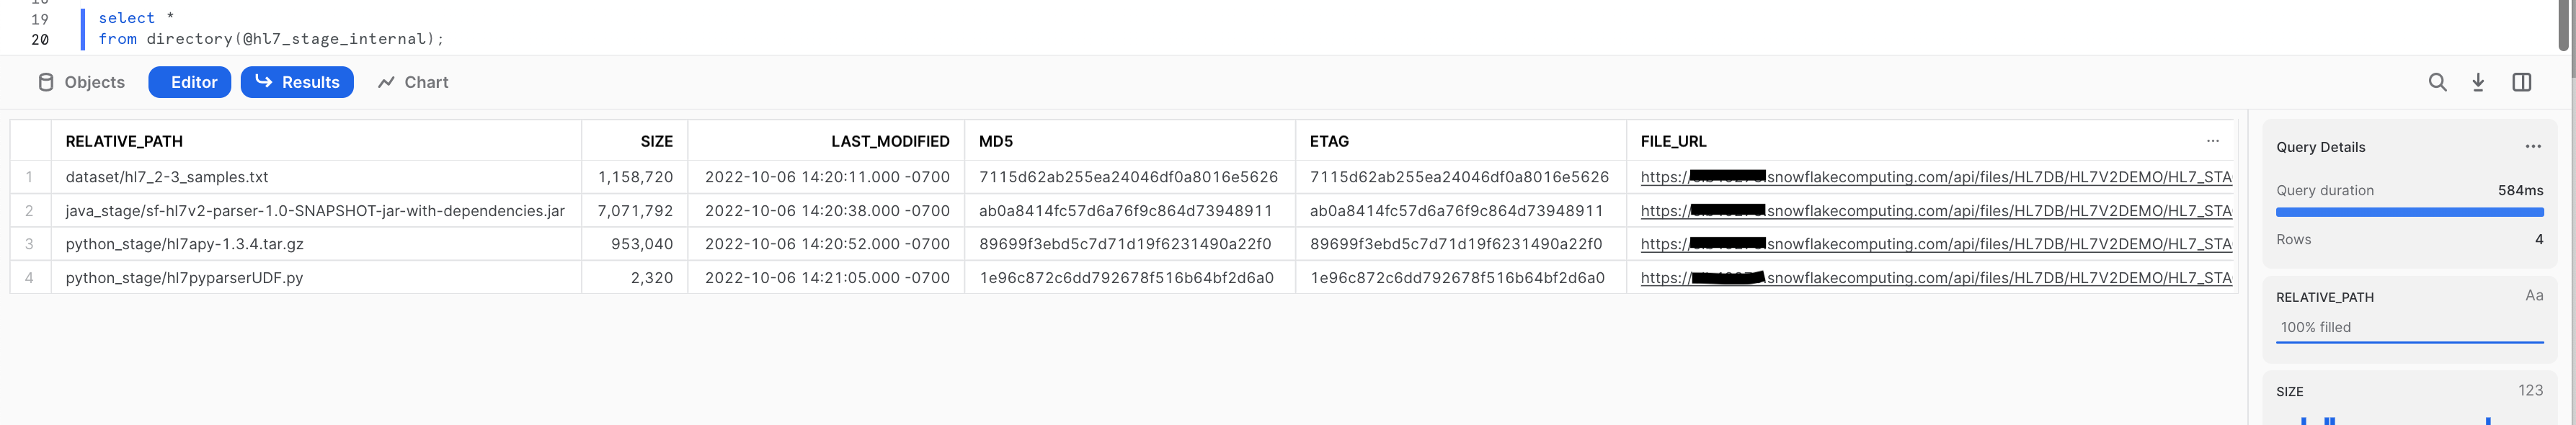Click the MD5 column header
The height and width of the screenshot is (425, 2576).
point(995,142)
